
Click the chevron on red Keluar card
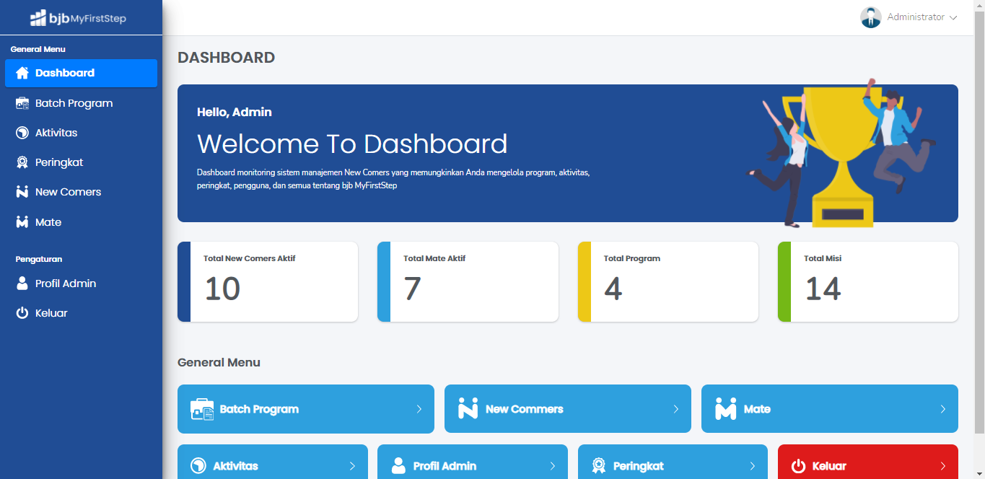[x=942, y=466]
